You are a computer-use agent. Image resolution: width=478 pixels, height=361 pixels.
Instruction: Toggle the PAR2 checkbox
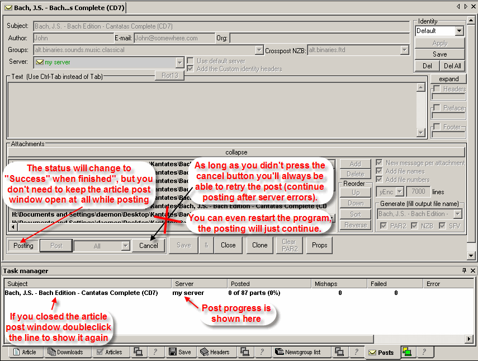pos(382,226)
